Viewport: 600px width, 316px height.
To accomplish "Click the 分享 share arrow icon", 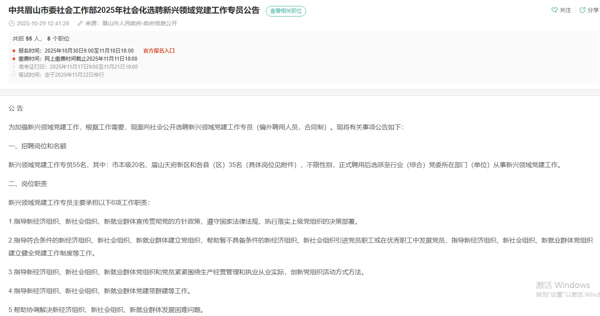I will coord(582,10).
